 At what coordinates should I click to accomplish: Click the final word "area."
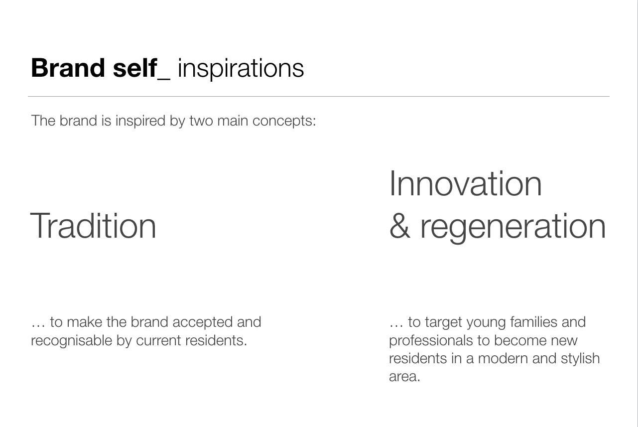tap(404, 376)
